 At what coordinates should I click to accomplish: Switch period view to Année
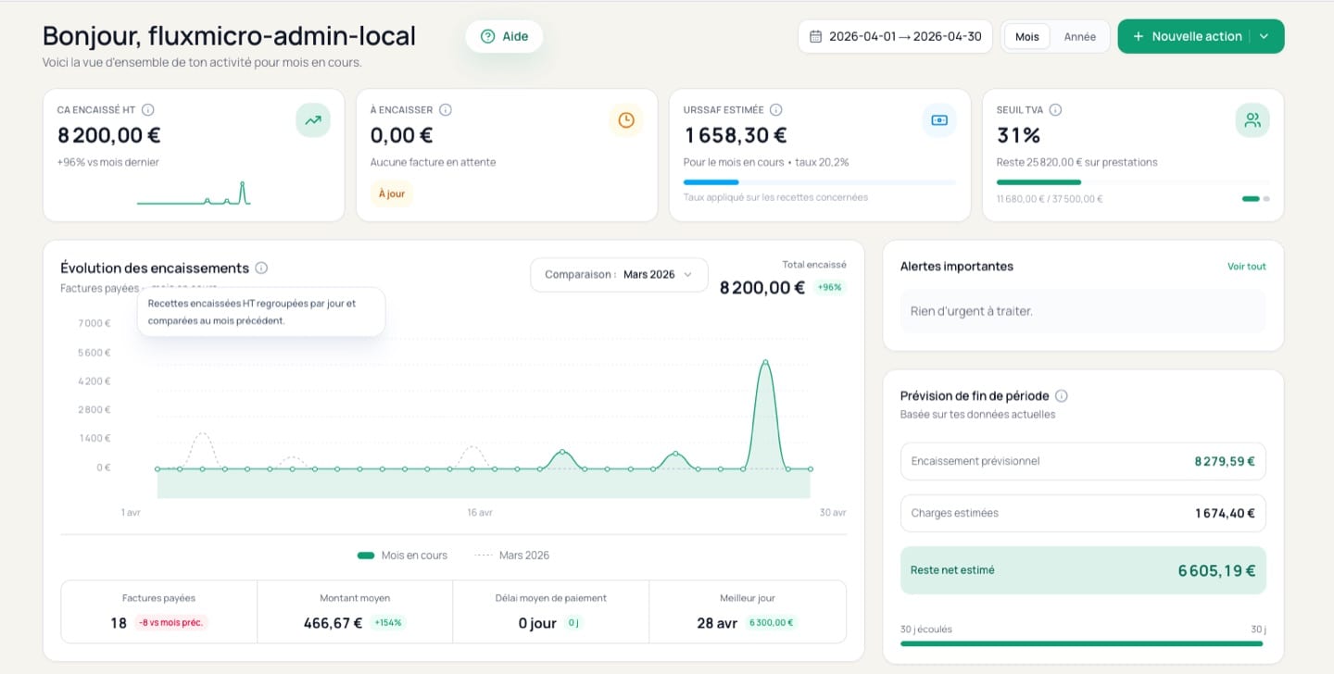[1079, 37]
